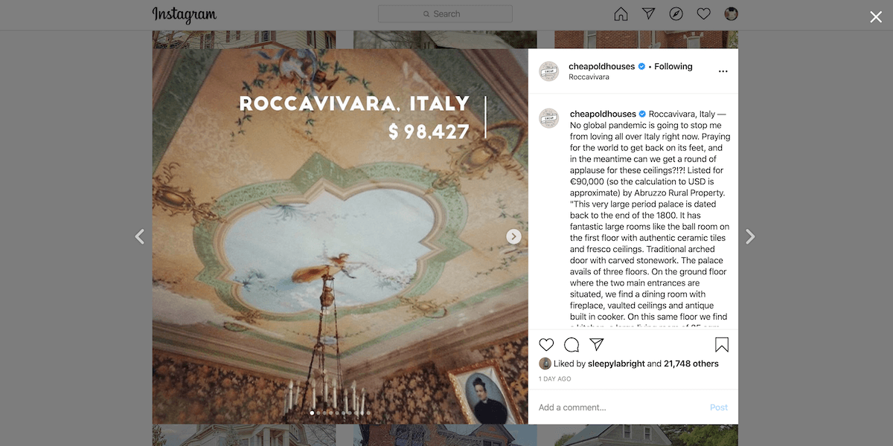The width and height of the screenshot is (893, 446).
Task: Select the first carousel indicator dot
Action: pyautogui.click(x=312, y=413)
